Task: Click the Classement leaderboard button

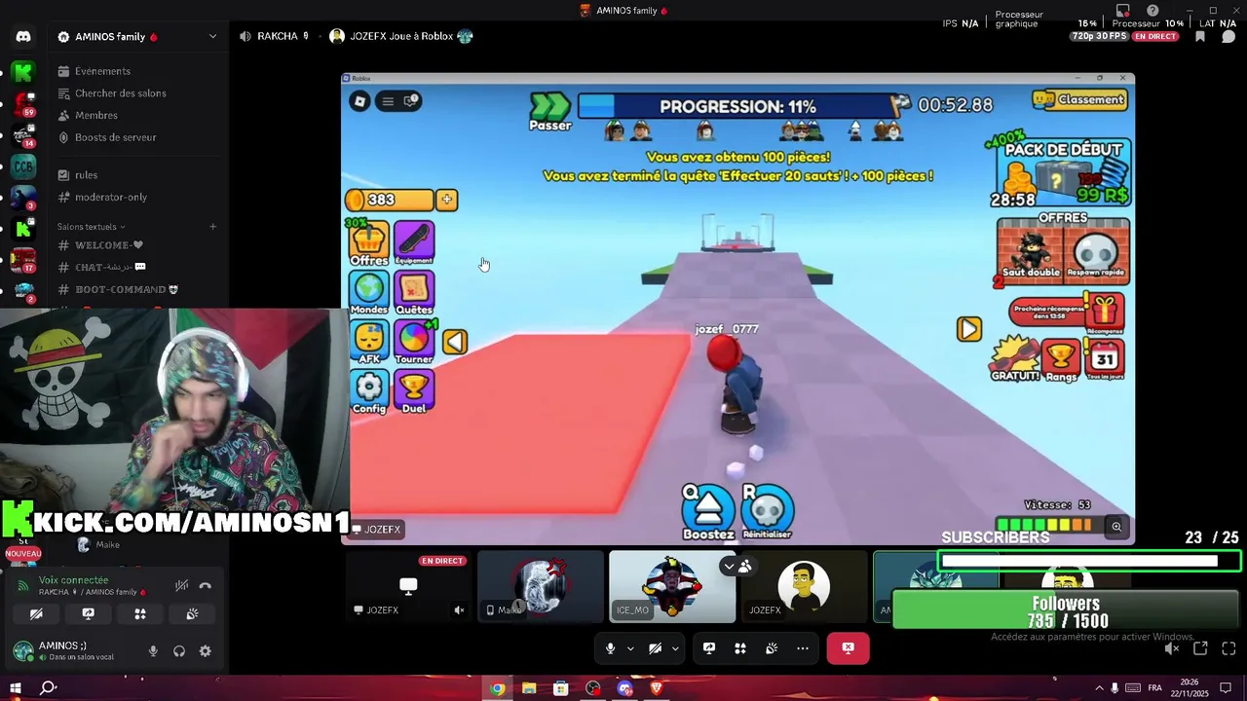Action: click(x=1081, y=99)
